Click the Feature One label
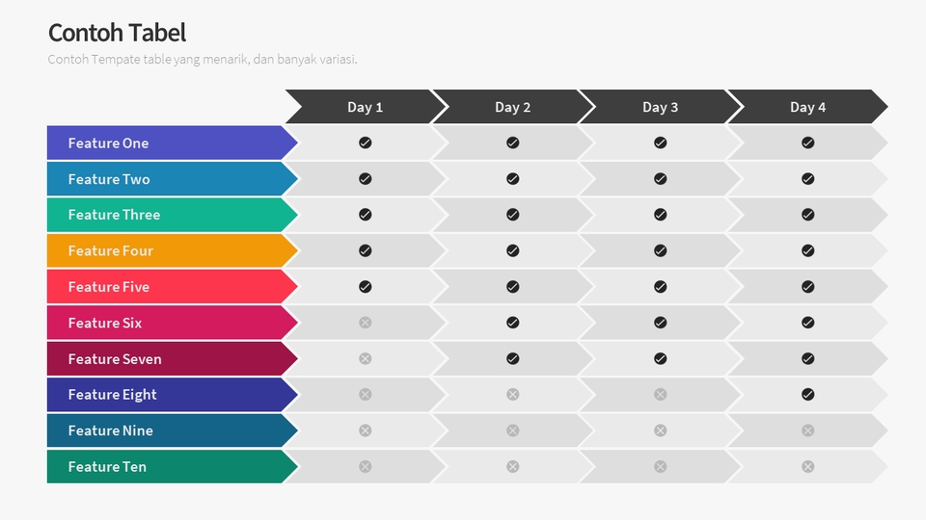Image resolution: width=926 pixels, height=520 pixels. coord(108,143)
